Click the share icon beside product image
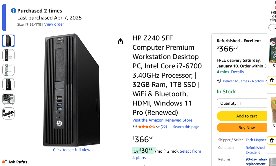The width and height of the screenshot is (276, 166). pyautogui.click(x=120, y=42)
